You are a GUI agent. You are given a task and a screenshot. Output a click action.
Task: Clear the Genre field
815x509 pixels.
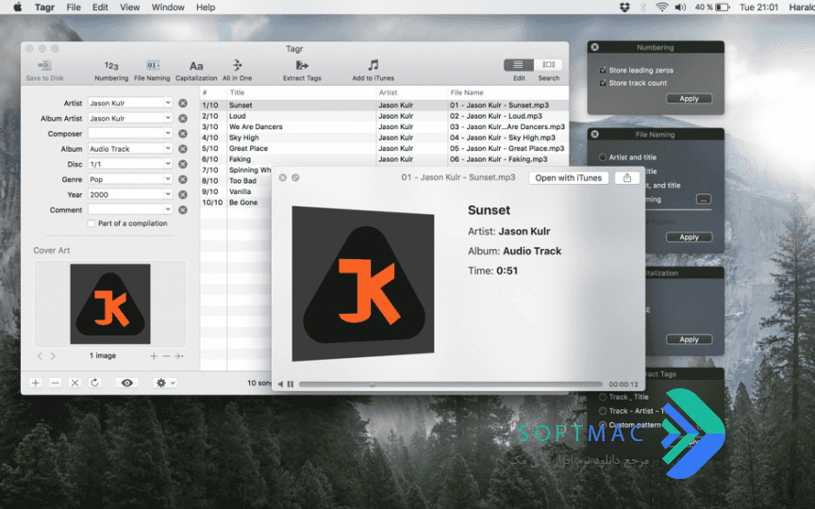tap(183, 179)
